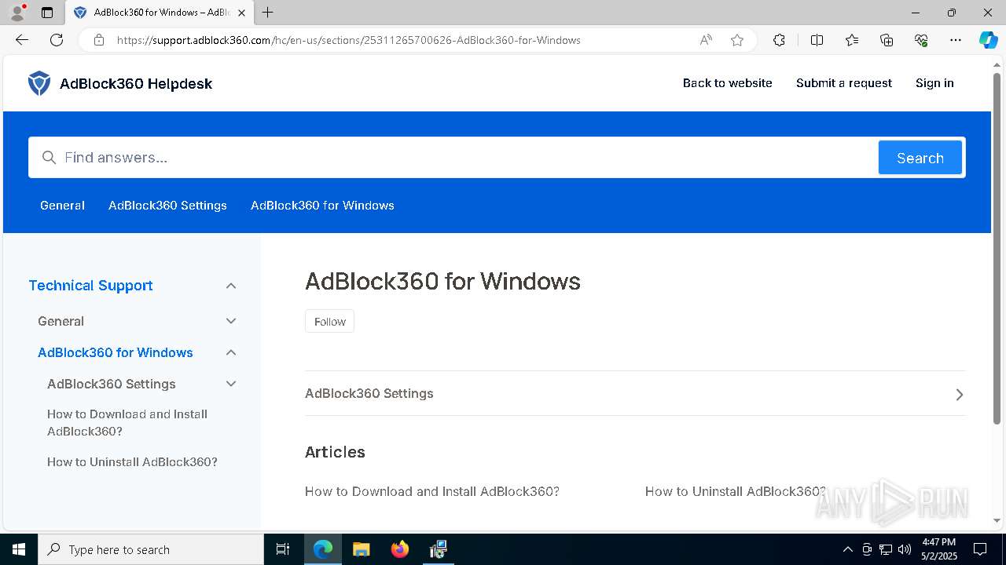Screen dimensions: 1006x565
Task: View site information lock icon
Action: (x=99, y=40)
